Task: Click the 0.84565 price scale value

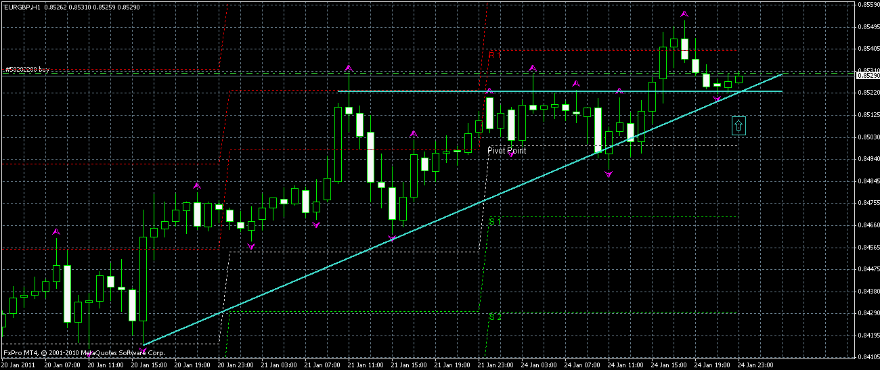Action: (x=868, y=248)
